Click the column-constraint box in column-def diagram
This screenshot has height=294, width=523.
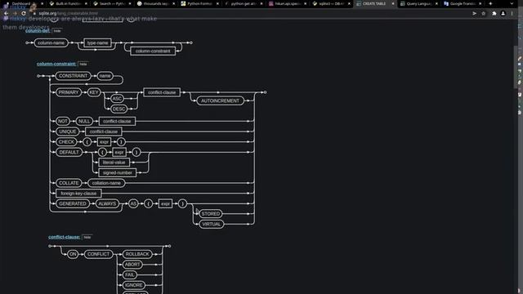153,51
